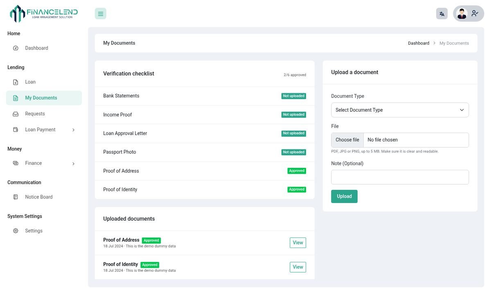View the Proof of Identity document

tap(298, 267)
